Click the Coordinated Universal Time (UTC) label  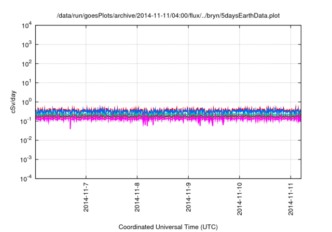pyautogui.click(x=168, y=227)
